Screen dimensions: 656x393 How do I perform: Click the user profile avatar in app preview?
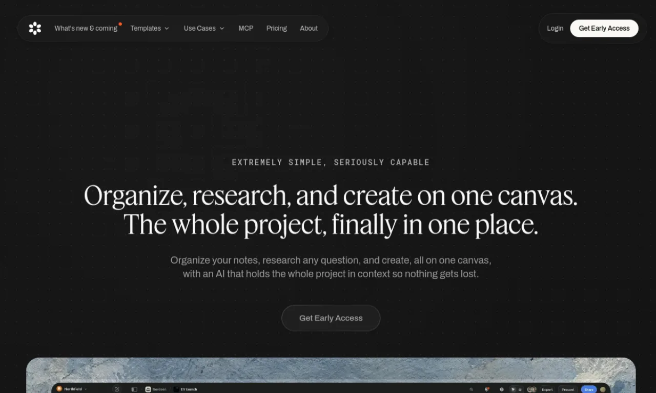tap(603, 389)
